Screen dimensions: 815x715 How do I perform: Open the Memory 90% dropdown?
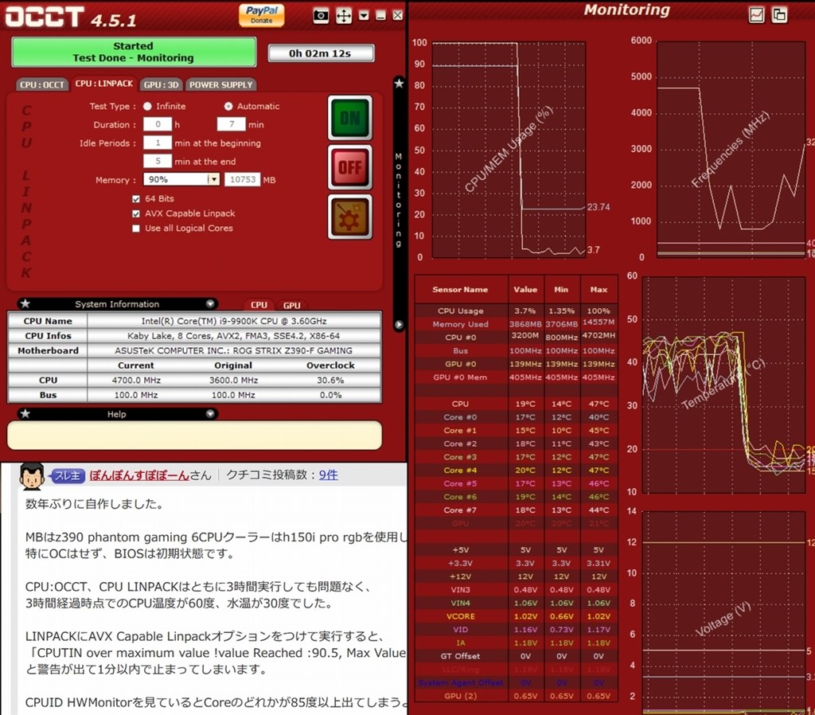click(x=181, y=179)
